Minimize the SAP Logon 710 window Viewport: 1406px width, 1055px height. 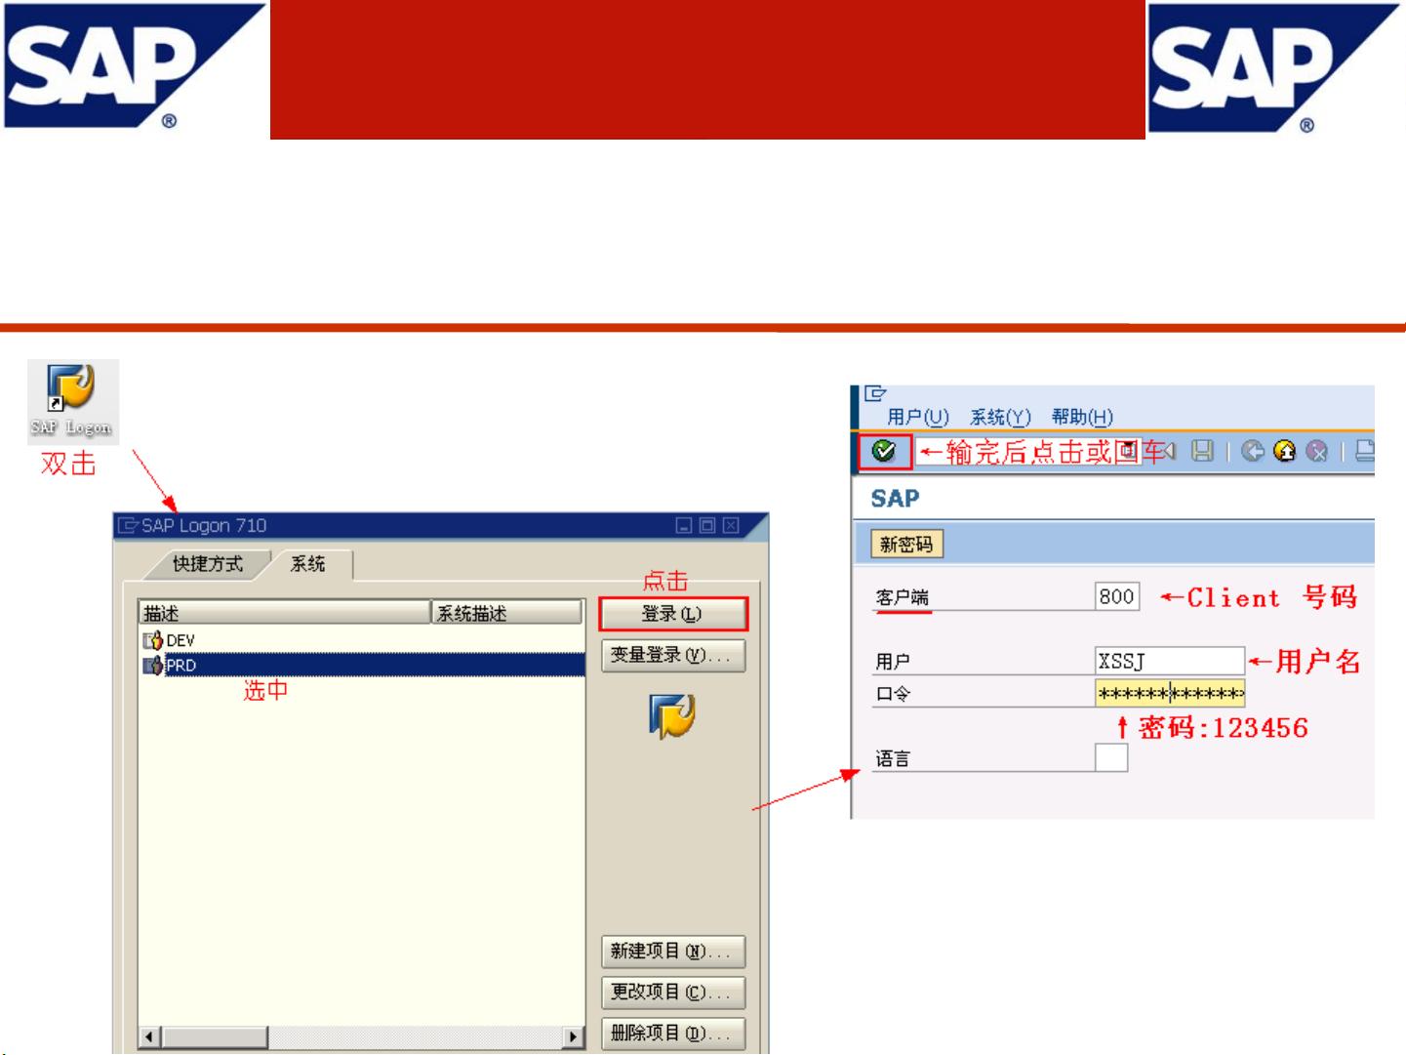pyautogui.click(x=684, y=526)
